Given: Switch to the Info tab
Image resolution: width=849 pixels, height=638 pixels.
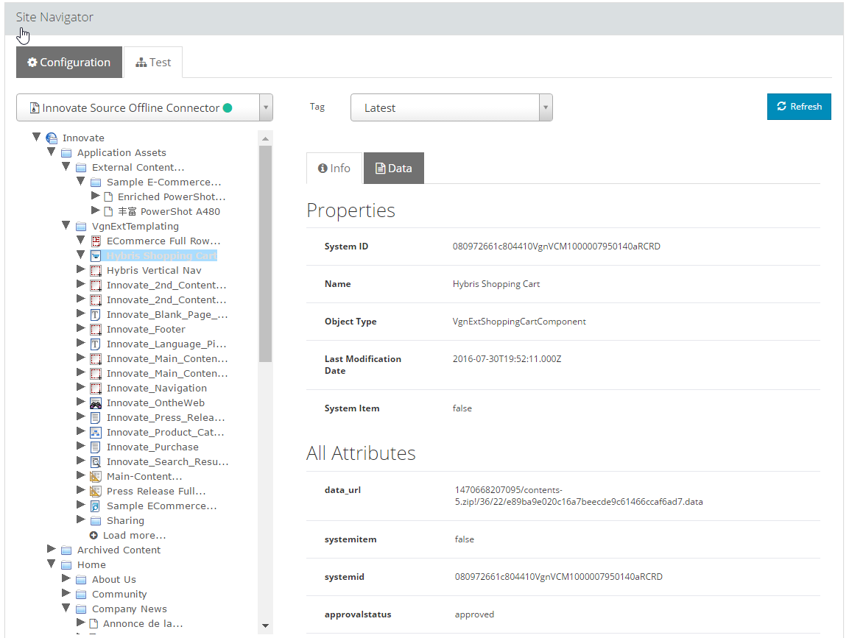Looking at the screenshot, I should (x=334, y=169).
